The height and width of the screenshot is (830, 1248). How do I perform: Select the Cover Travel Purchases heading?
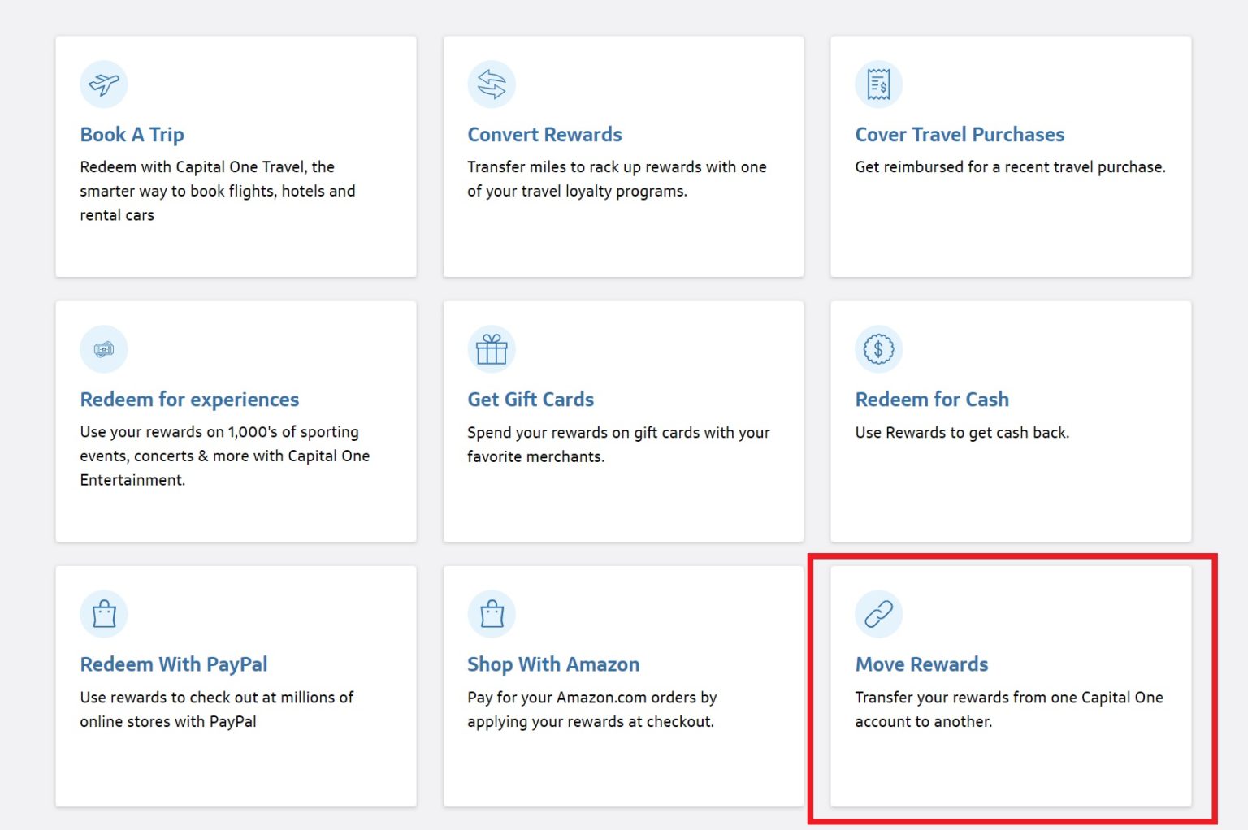coord(960,135)
